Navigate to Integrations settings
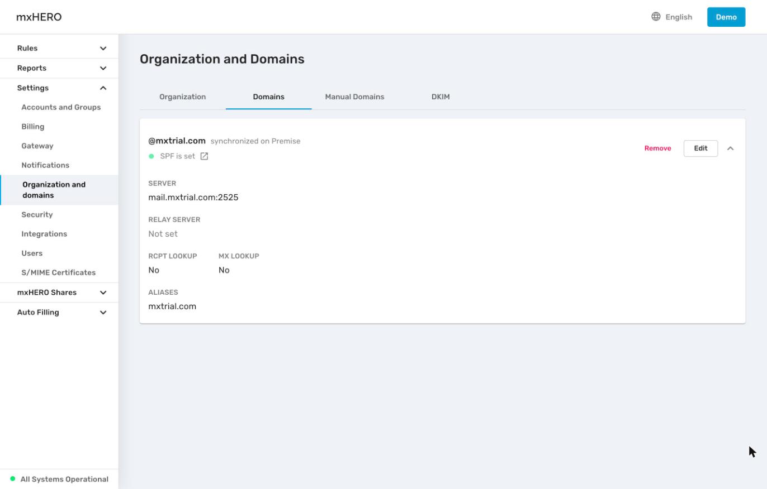 pyautogui.click(x=44, y=234)
